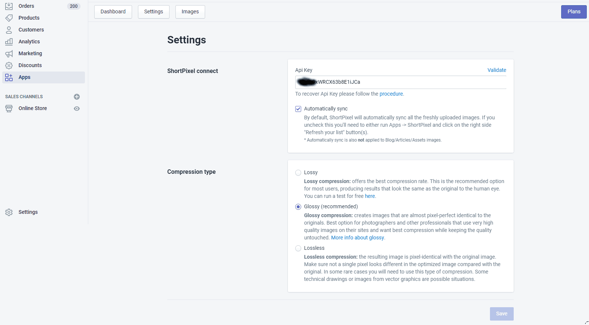This screenshot has width=589, height=325.
Task: Click the ShortPixel connect section label
Action: pos(193,71)
